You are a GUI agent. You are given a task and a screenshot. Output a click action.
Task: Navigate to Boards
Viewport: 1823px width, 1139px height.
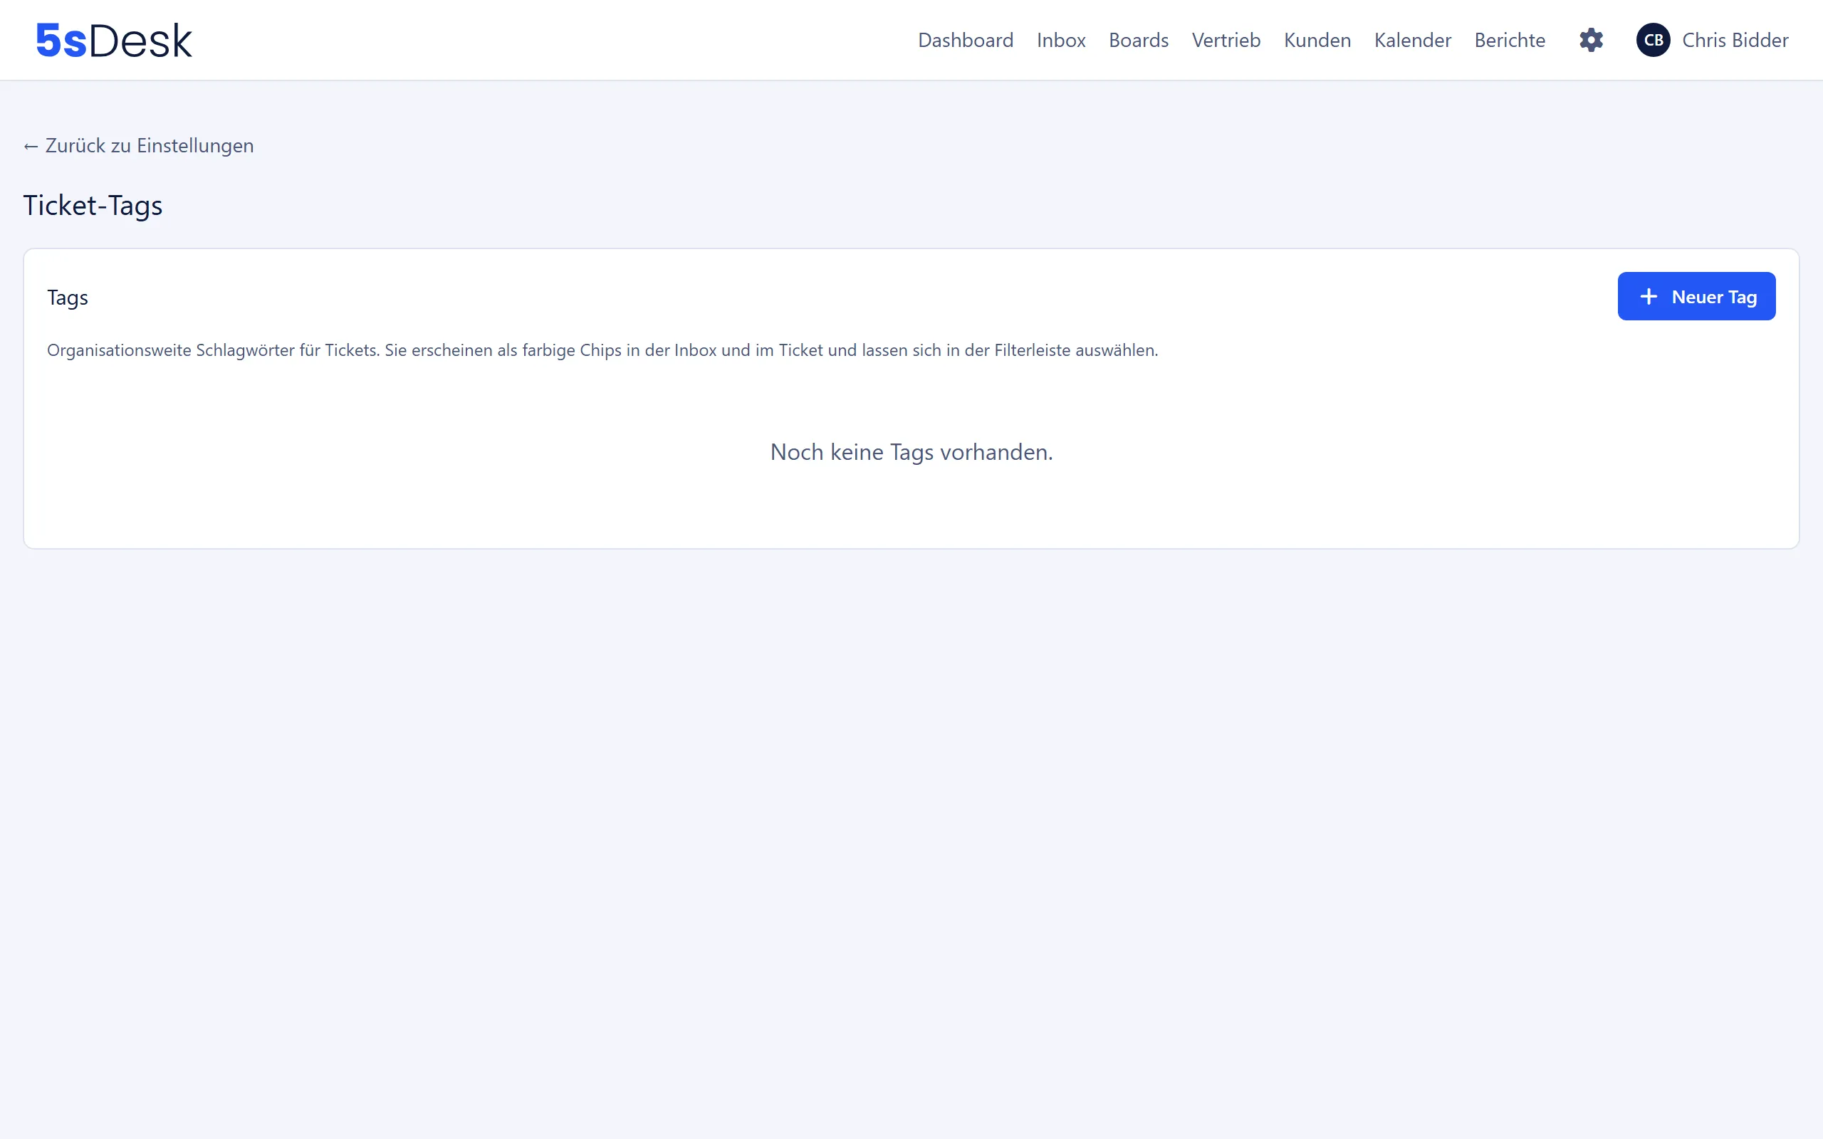click(x=1138, y=40)
